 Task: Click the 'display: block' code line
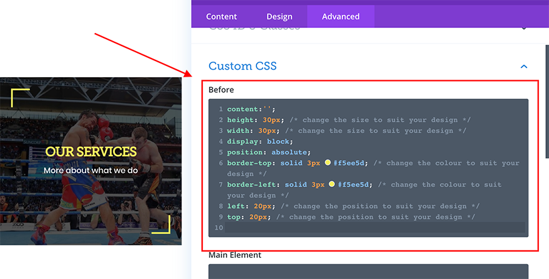point(260,141)
